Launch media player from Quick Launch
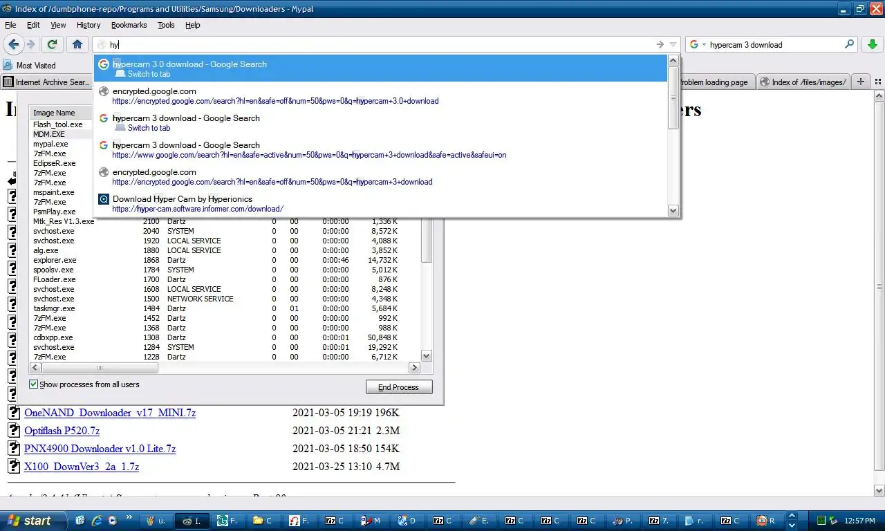885x531 pixels. tap(112, 521)
